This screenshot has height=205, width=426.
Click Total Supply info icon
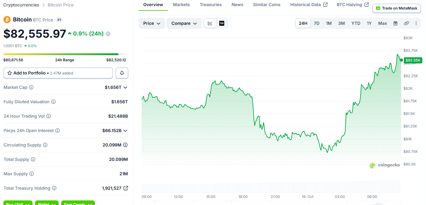(x=33, y=159)
